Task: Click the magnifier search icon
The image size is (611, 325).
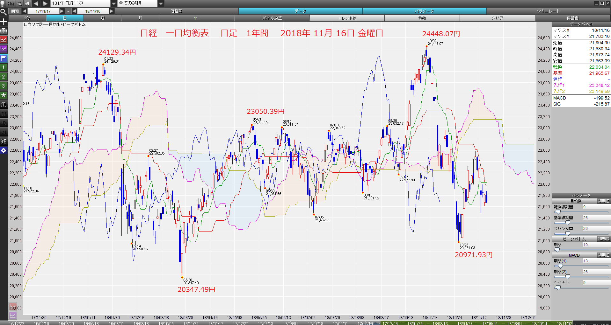Action: [4, 12]
